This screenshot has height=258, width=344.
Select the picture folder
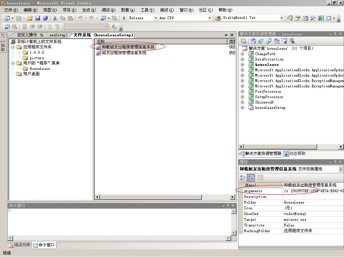coord(37,58)
